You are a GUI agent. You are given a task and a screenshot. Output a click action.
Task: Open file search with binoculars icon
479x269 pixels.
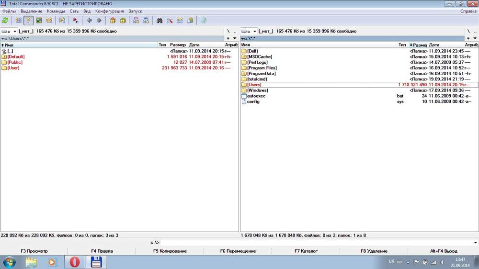(160, 21)
